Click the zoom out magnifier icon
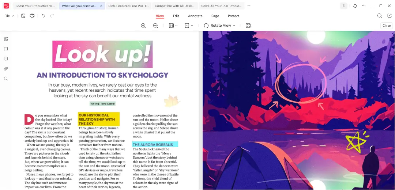Viewport: 395px width, 190px height. (155, 26)
